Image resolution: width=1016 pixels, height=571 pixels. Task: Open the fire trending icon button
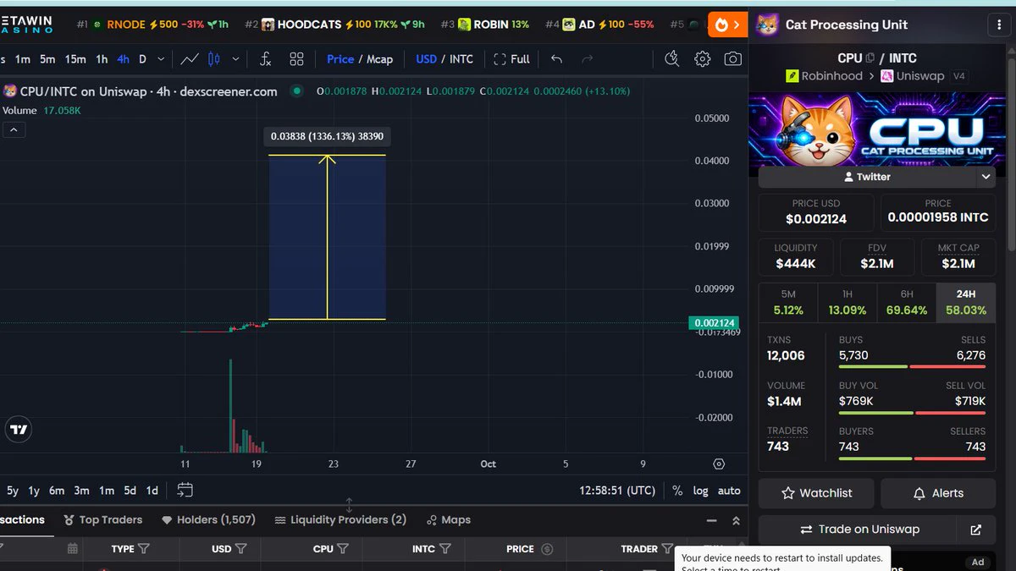(727, 25)
